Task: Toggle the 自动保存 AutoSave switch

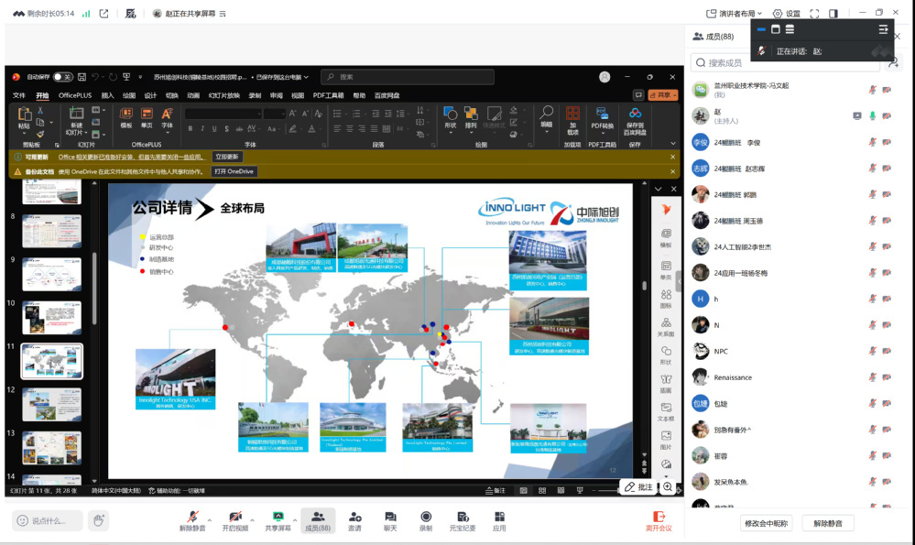Action: click(x=63, y=77)
